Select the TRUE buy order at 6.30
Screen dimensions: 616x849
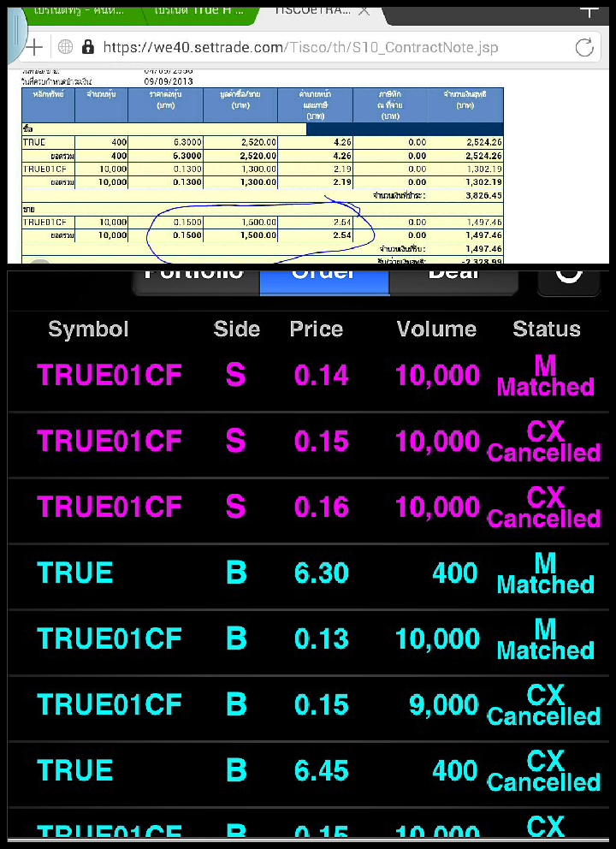click(308, 575)
